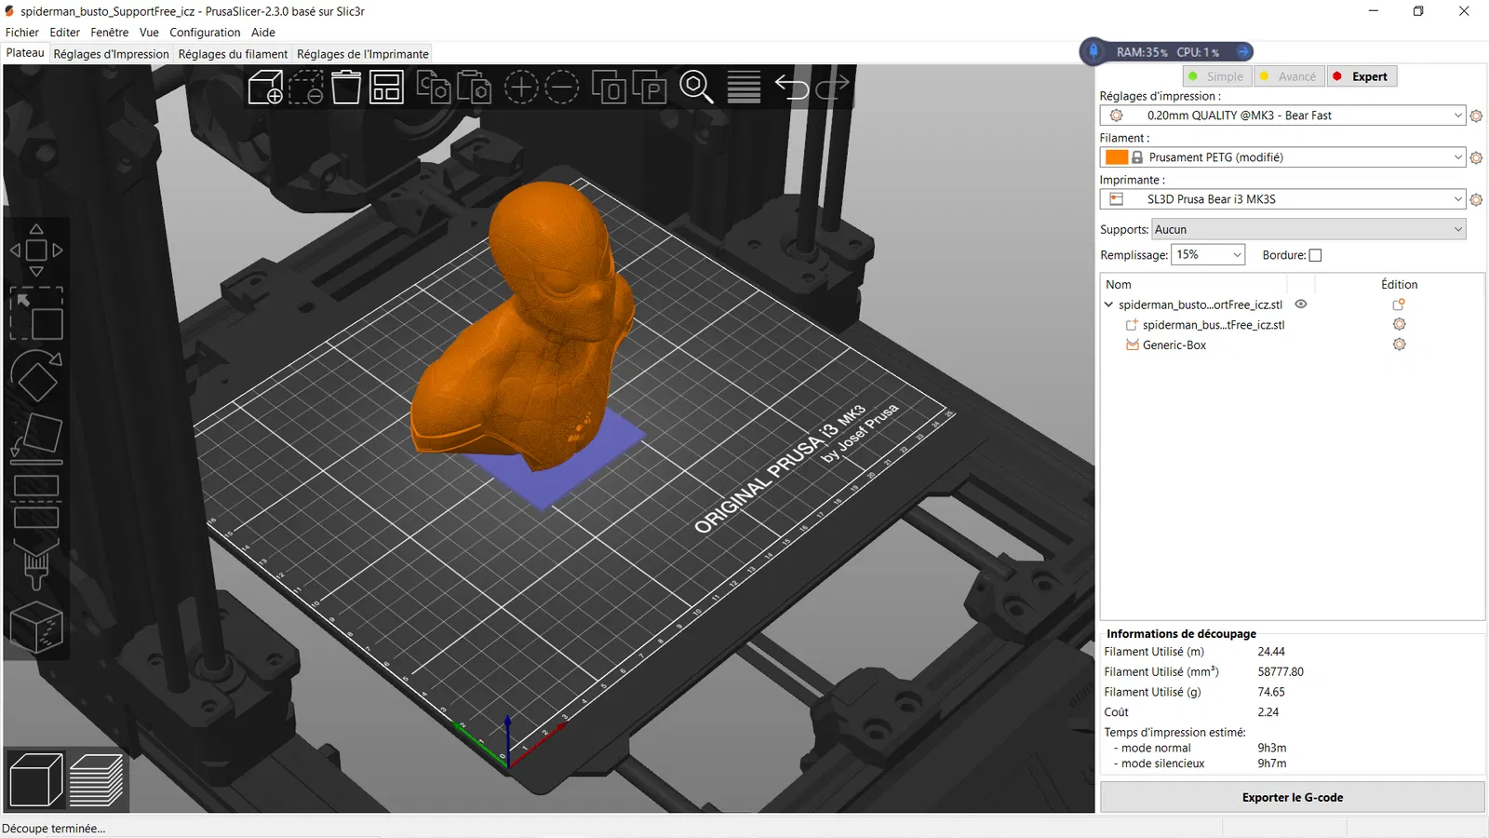Select the seam painting cube tool

click(36, 627)
